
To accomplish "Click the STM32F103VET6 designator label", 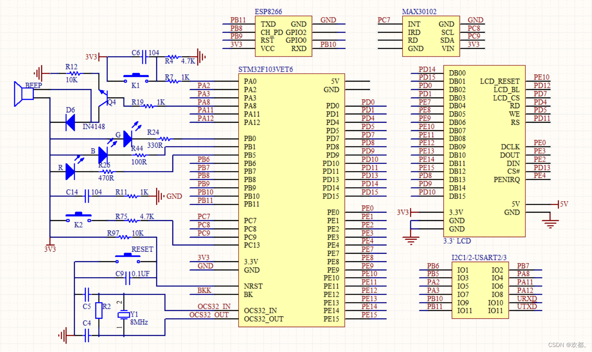I will pyautogui.click(x=266, y=69).
